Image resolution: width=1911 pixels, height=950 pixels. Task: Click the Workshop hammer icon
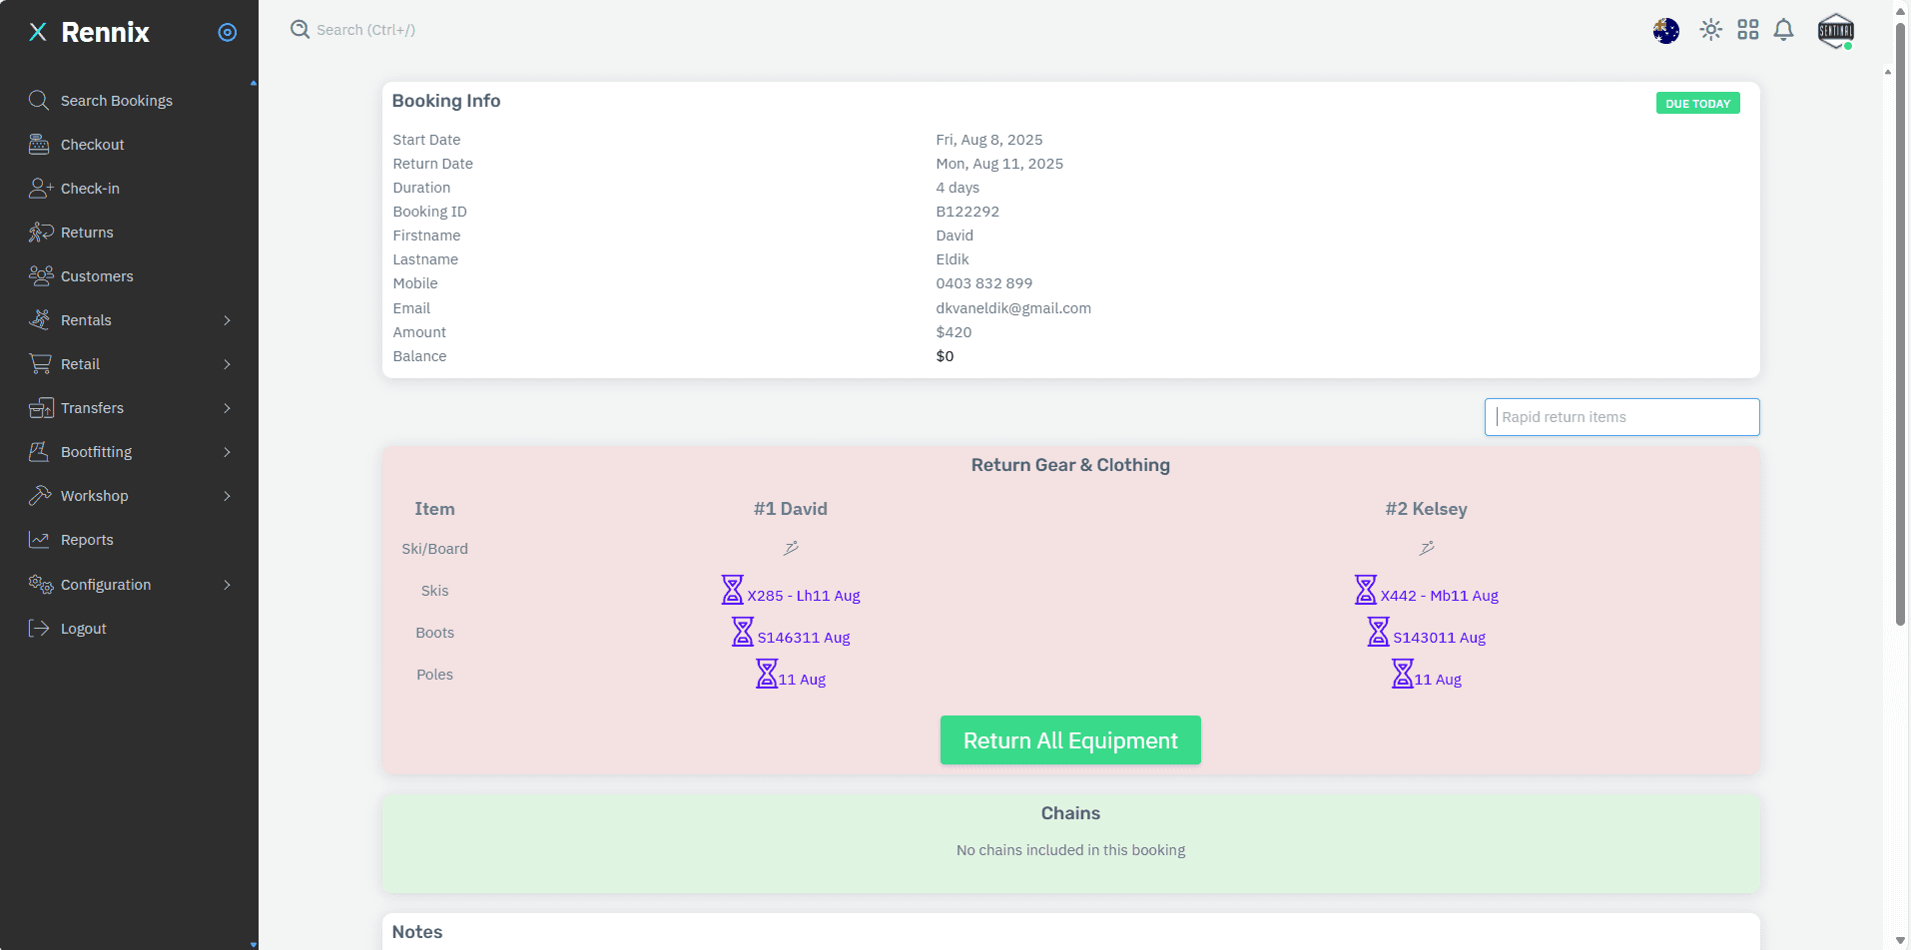40,495
